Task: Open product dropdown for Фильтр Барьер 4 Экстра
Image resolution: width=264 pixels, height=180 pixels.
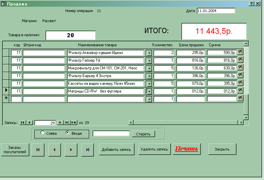Action: (x=149, y=76)
